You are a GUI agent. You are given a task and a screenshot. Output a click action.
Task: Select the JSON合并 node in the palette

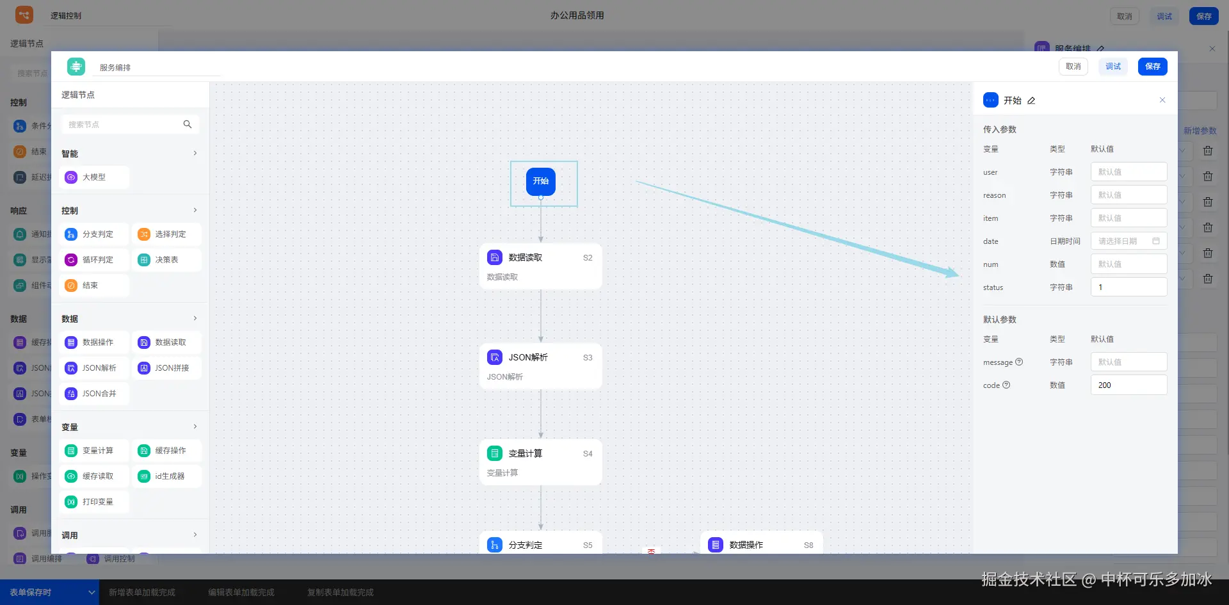tap(95, 394)
